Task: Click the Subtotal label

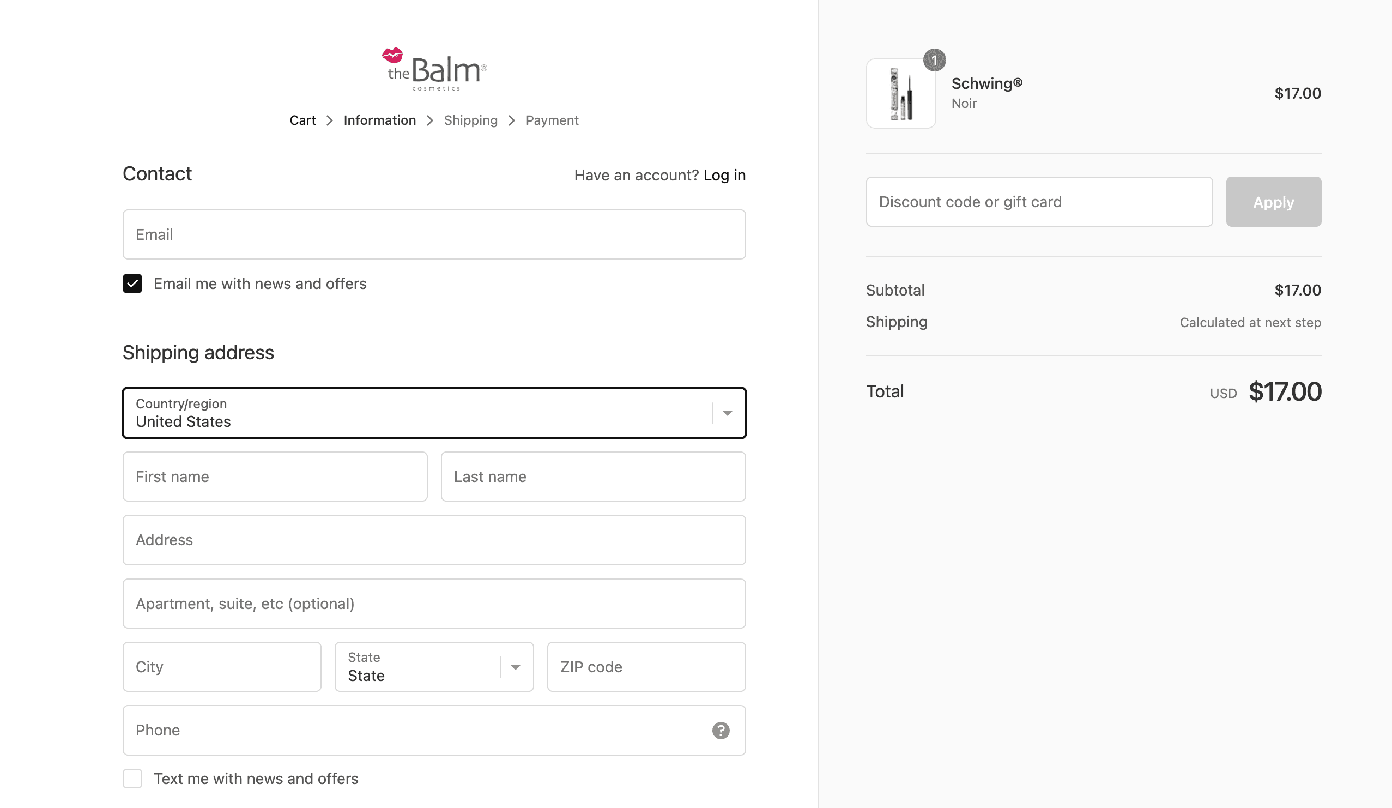Action: coord(895,290)
